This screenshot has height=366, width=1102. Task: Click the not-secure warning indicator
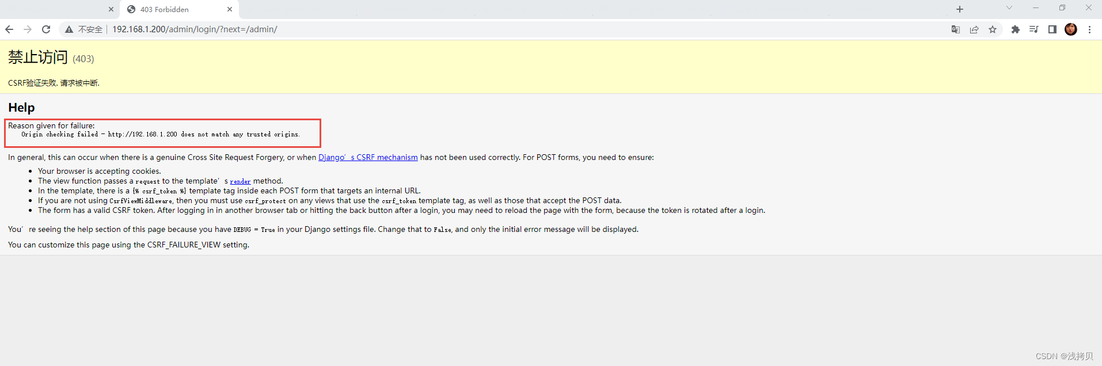(x=83, y=29)
